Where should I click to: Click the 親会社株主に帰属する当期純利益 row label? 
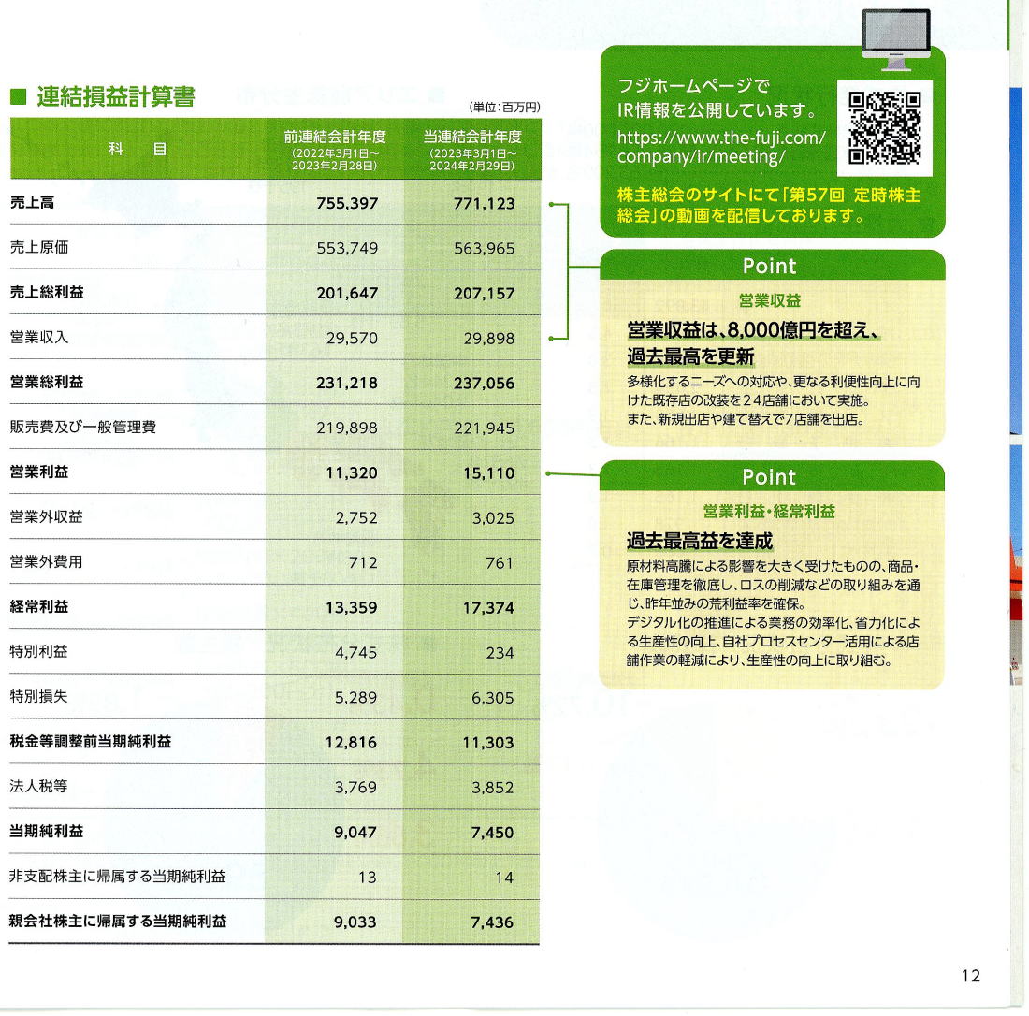coord(118,922)
